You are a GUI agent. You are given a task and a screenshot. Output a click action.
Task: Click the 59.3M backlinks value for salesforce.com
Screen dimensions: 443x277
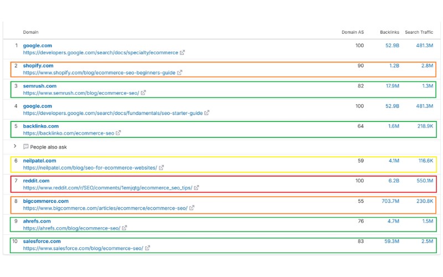click(392, 241)
